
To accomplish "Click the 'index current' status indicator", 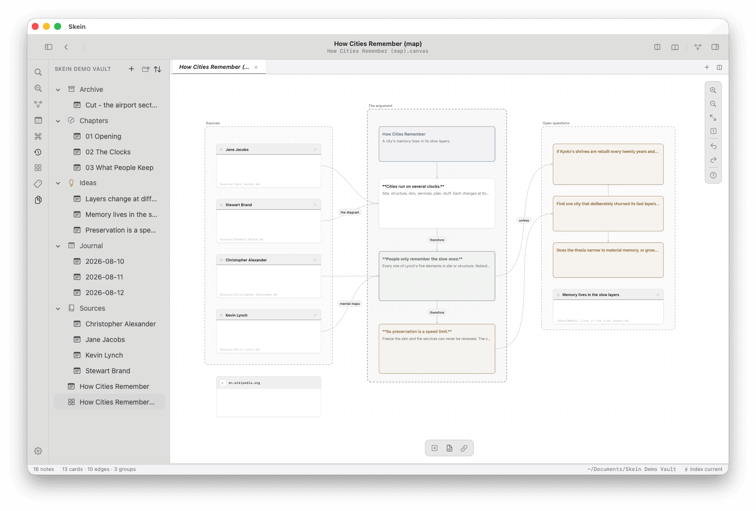I will point(703,469).
